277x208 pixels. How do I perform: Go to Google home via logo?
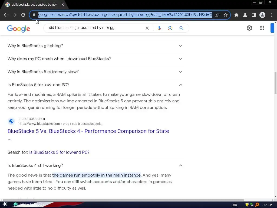click(19, 29)
